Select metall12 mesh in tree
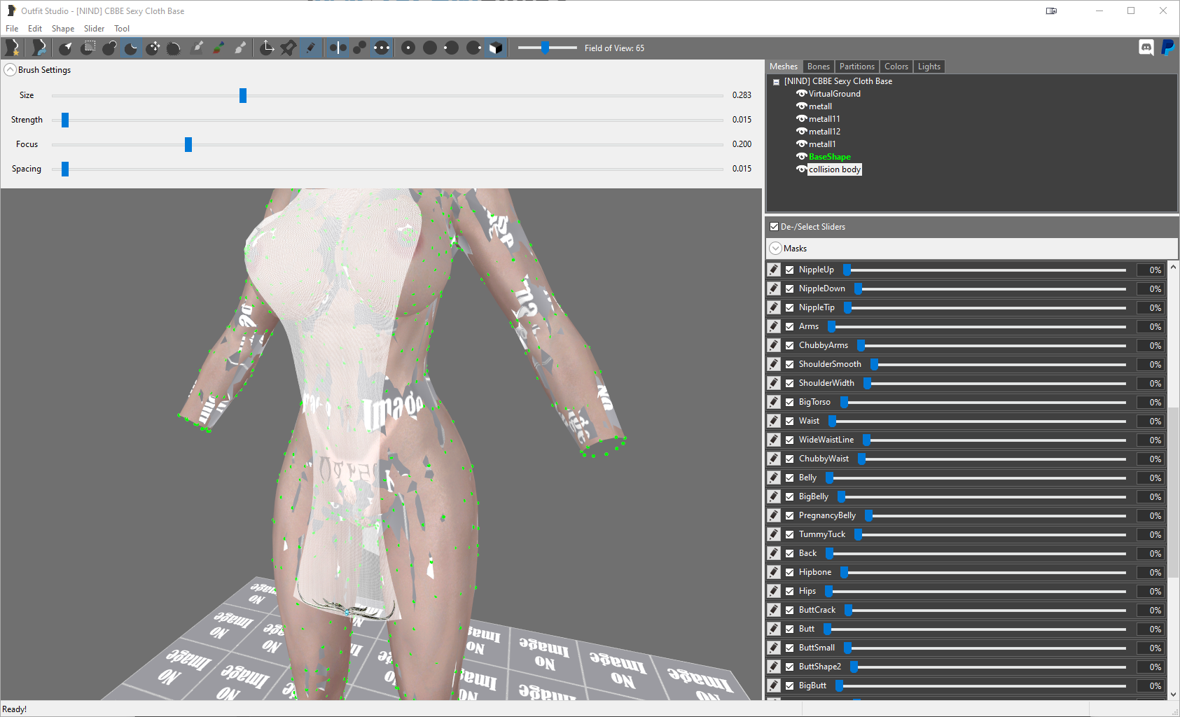Image resolution: width=1180 pixels, height=717 pixels. (824, 132)
